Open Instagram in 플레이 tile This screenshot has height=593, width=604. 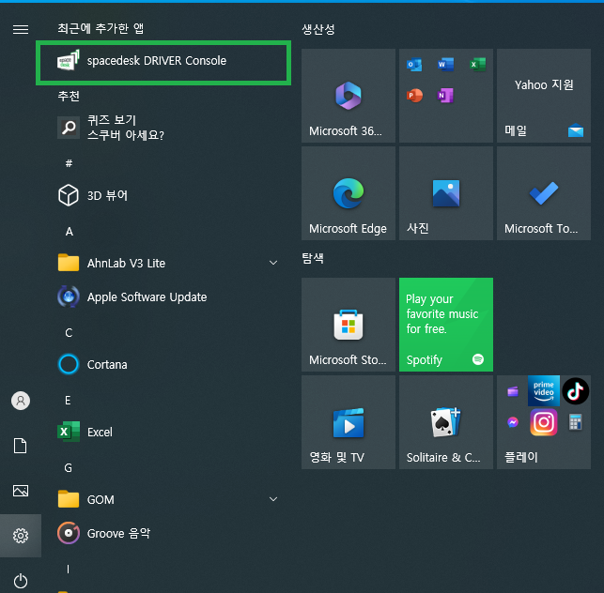tap(544, 422)
